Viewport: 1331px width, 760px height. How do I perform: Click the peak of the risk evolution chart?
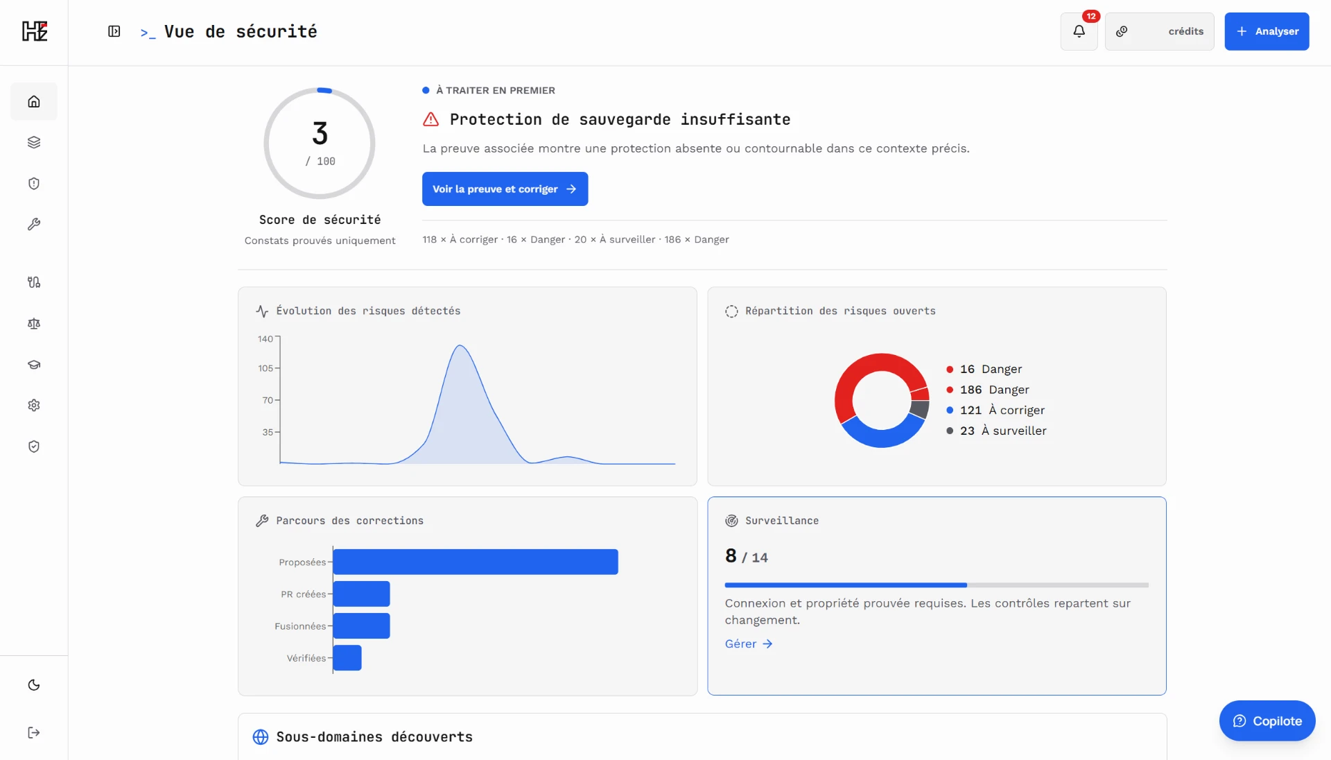(x=460, y=346)
